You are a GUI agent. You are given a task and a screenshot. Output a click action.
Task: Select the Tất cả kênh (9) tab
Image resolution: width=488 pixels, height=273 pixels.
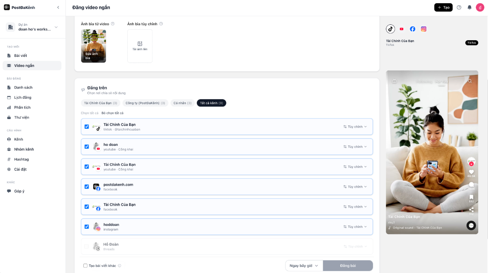(x=211, y=103)
